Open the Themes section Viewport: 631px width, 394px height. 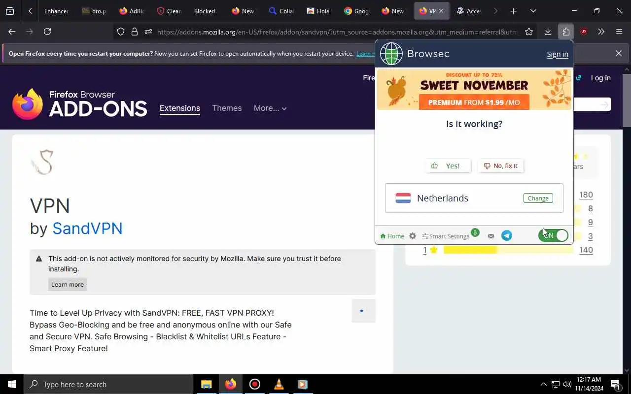tap(227, 108)
